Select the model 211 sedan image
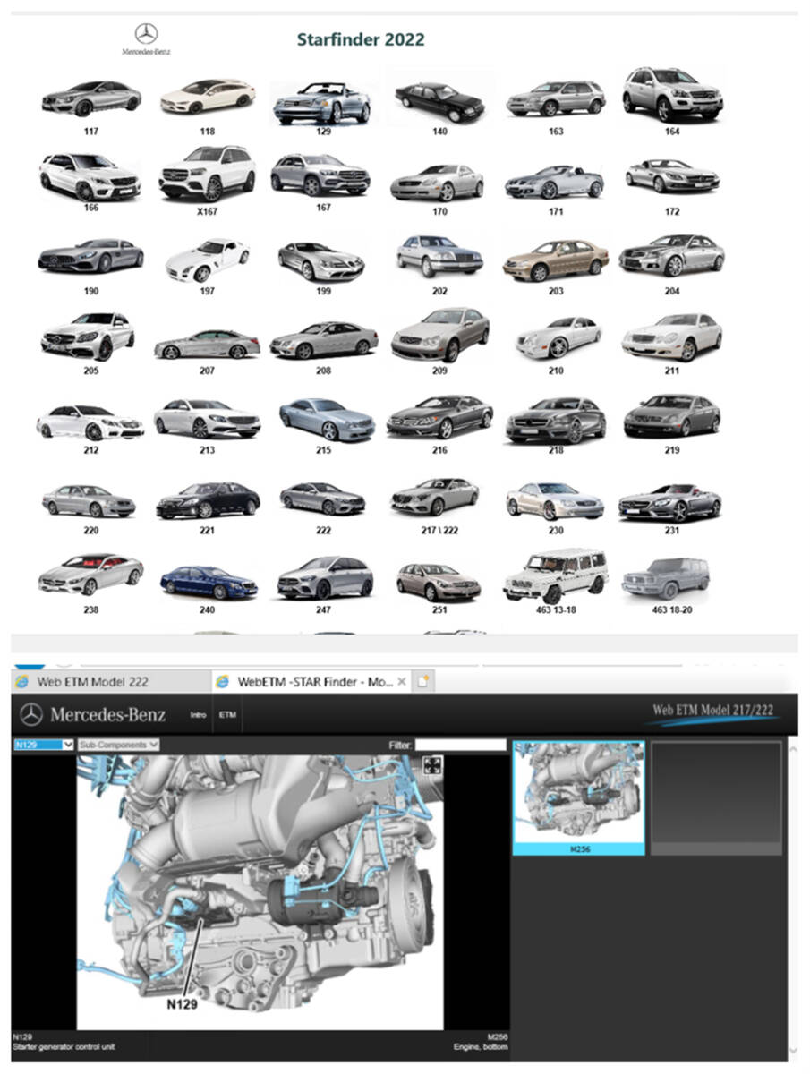This screenshot has width=810, height=1074. [x=672, y=336]
